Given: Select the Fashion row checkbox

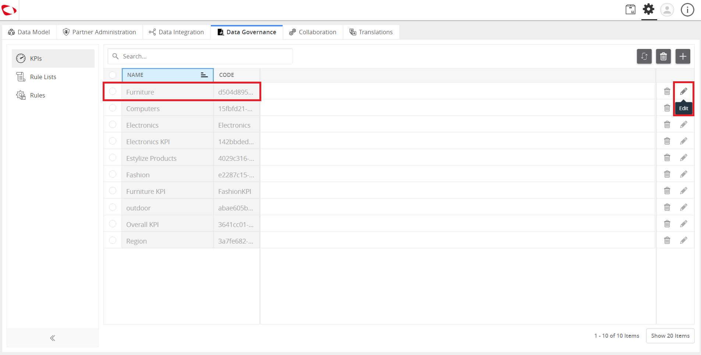Looking at the screenshot, I should coord(113,174).
